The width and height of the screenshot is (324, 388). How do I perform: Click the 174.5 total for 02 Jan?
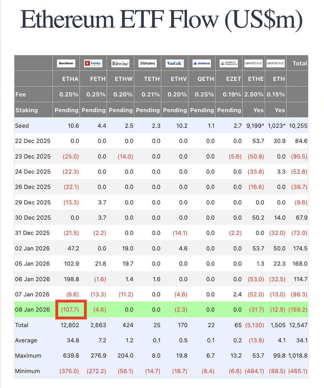click(x=300, y=249)
